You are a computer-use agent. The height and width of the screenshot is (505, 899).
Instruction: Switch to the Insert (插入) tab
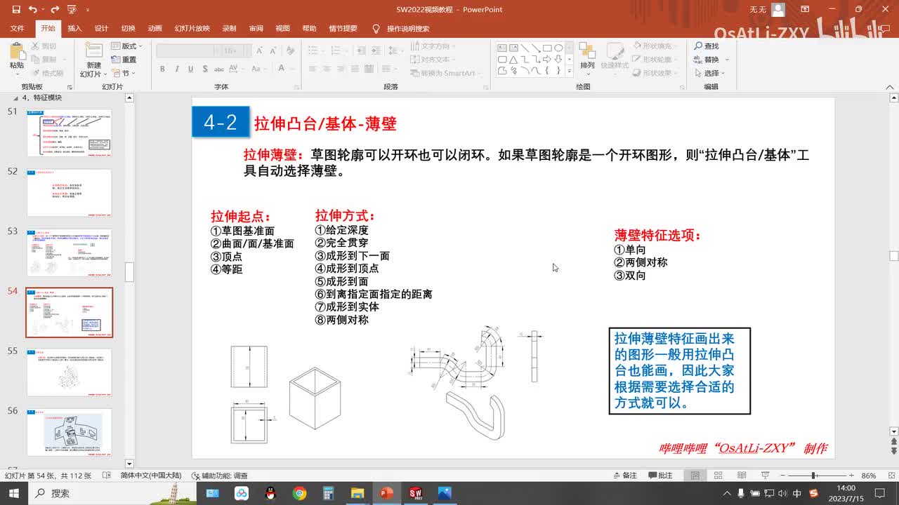click(x=74, y=29)
